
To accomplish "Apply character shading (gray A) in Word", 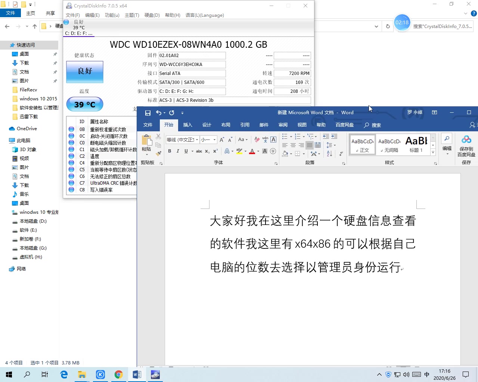I will (265, 151).
